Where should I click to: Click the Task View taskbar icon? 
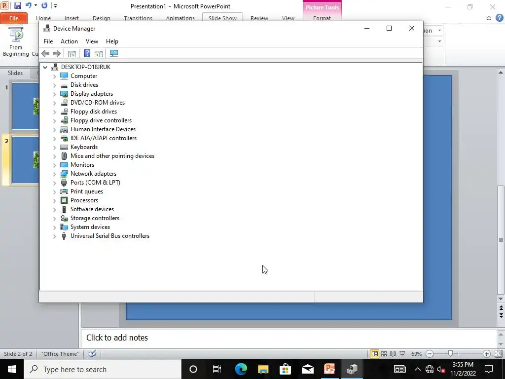click(217, 369)
